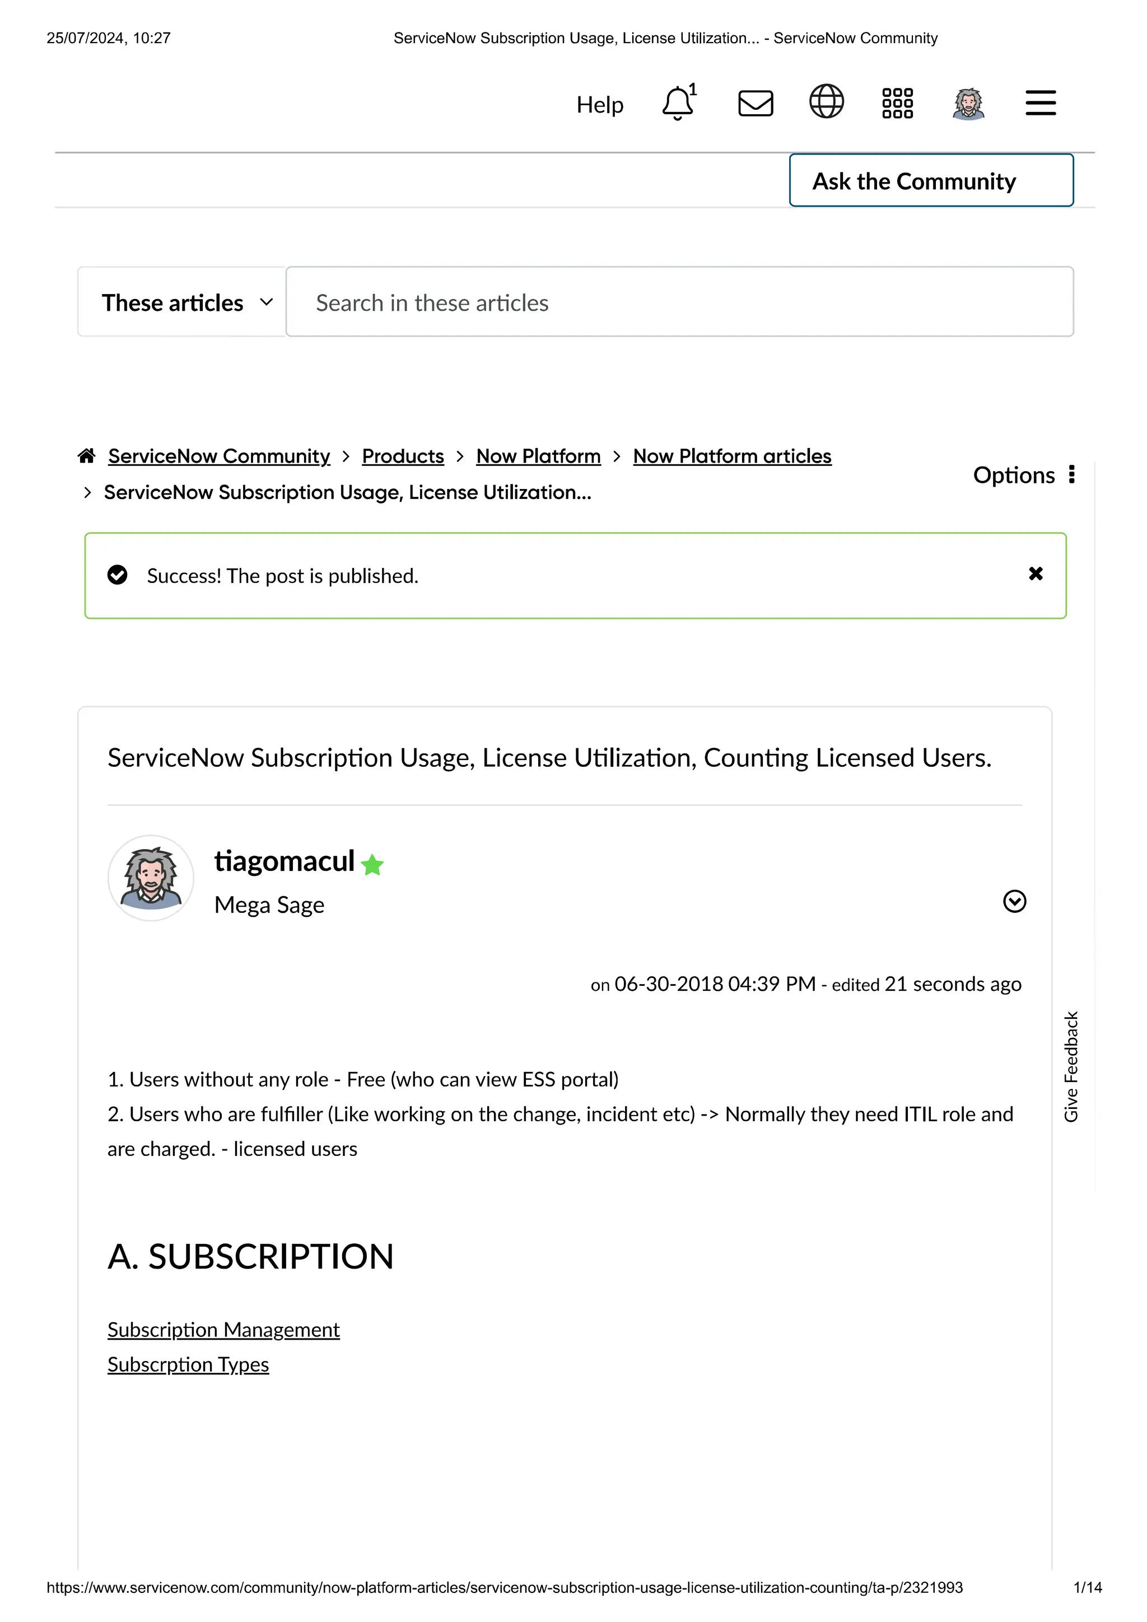This screenshot has width=1147, height=1622.
Task: Click the globe language icon
Action: point(826,101)
